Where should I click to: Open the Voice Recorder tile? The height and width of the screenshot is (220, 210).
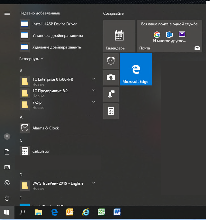click(111, 94)
